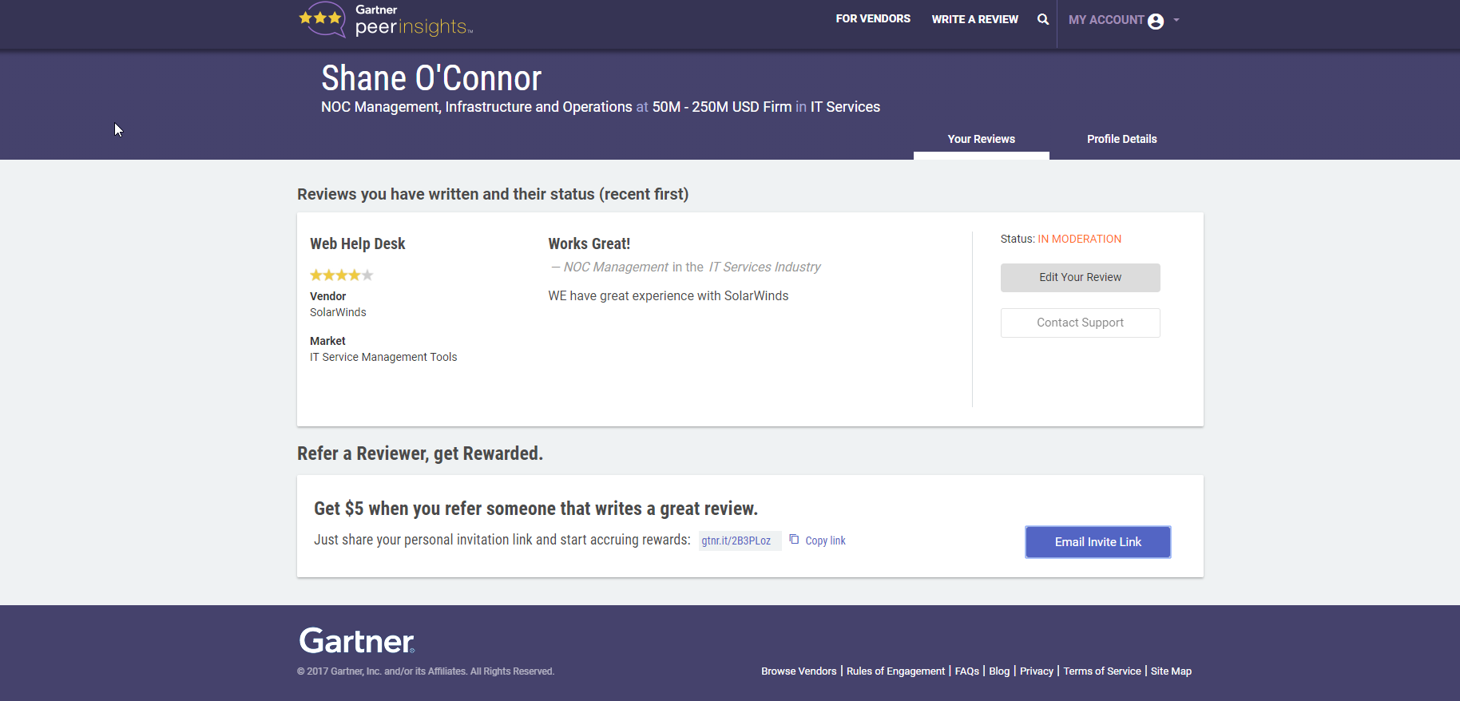Expand the My Account dropdown arrow
The image size is (1460, 701).
click(x=1176, y=20)
